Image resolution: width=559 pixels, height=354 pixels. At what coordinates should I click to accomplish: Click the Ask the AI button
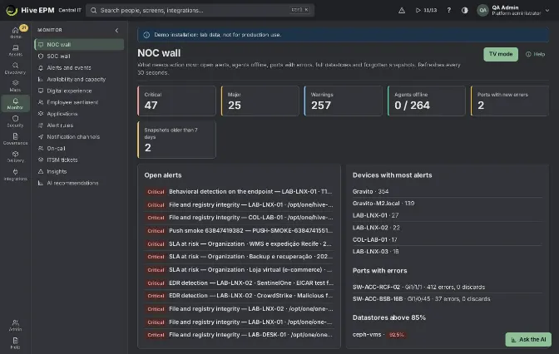528,339
